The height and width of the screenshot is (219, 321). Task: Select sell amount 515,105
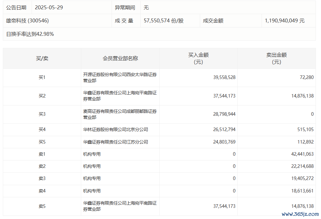tap(305, 129)
